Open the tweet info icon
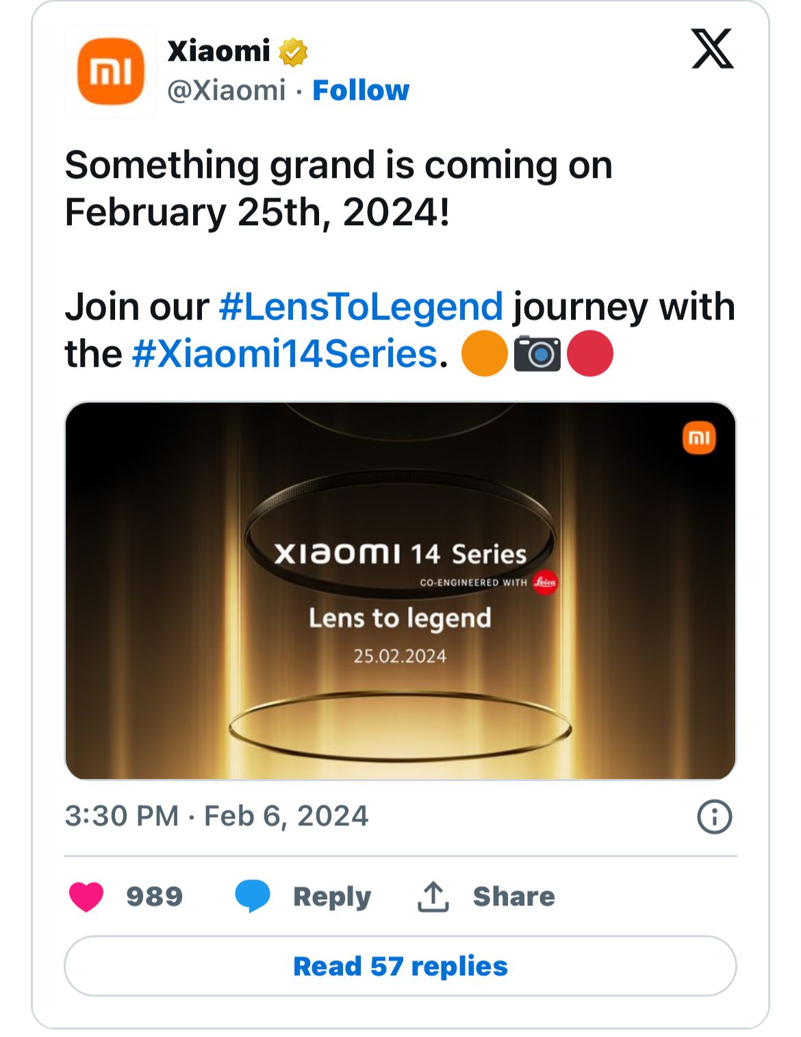This screenshot has height=1037, width=801. click(714, 817)
